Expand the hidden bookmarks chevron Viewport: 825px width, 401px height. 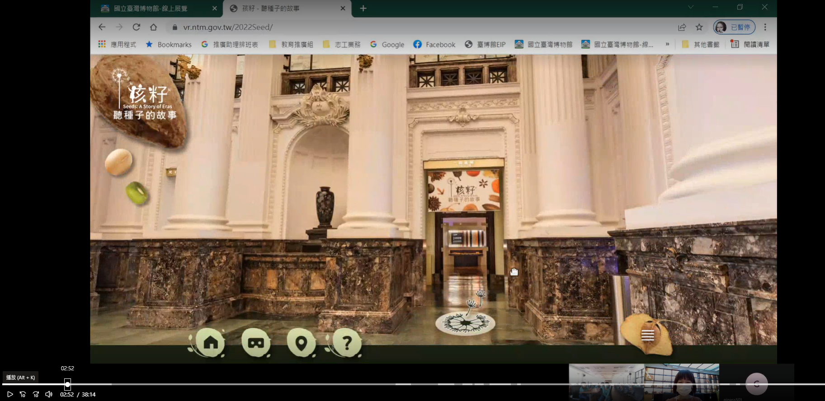[x=667, y=44]
